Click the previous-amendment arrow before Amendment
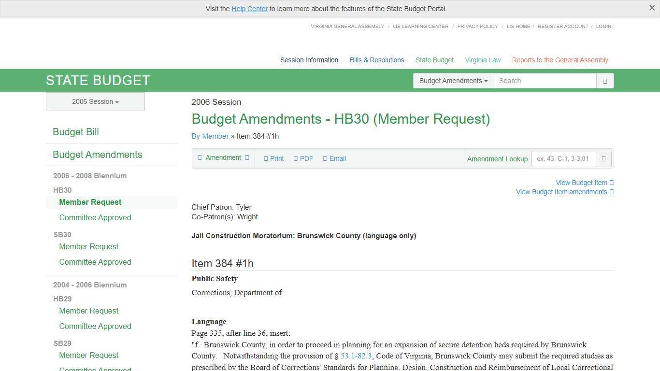 coord(200,157)
